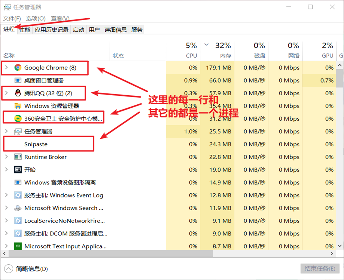
Task: Switch to the 详细信息 tab
Action: point(116,30)
